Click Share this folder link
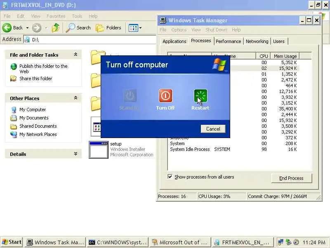The image size is (330, 248). pos(36,79)
